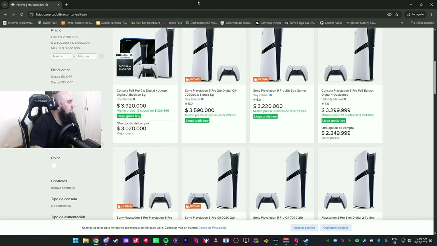
Task: Filter by Incluye controles
Action: pos(63,188)
